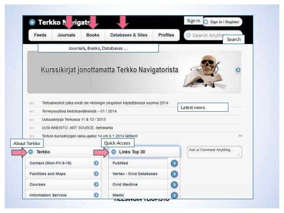Collapse the Links Top 30 panel
This screenshot has width=284, height=213.
[x=114, y=152]
